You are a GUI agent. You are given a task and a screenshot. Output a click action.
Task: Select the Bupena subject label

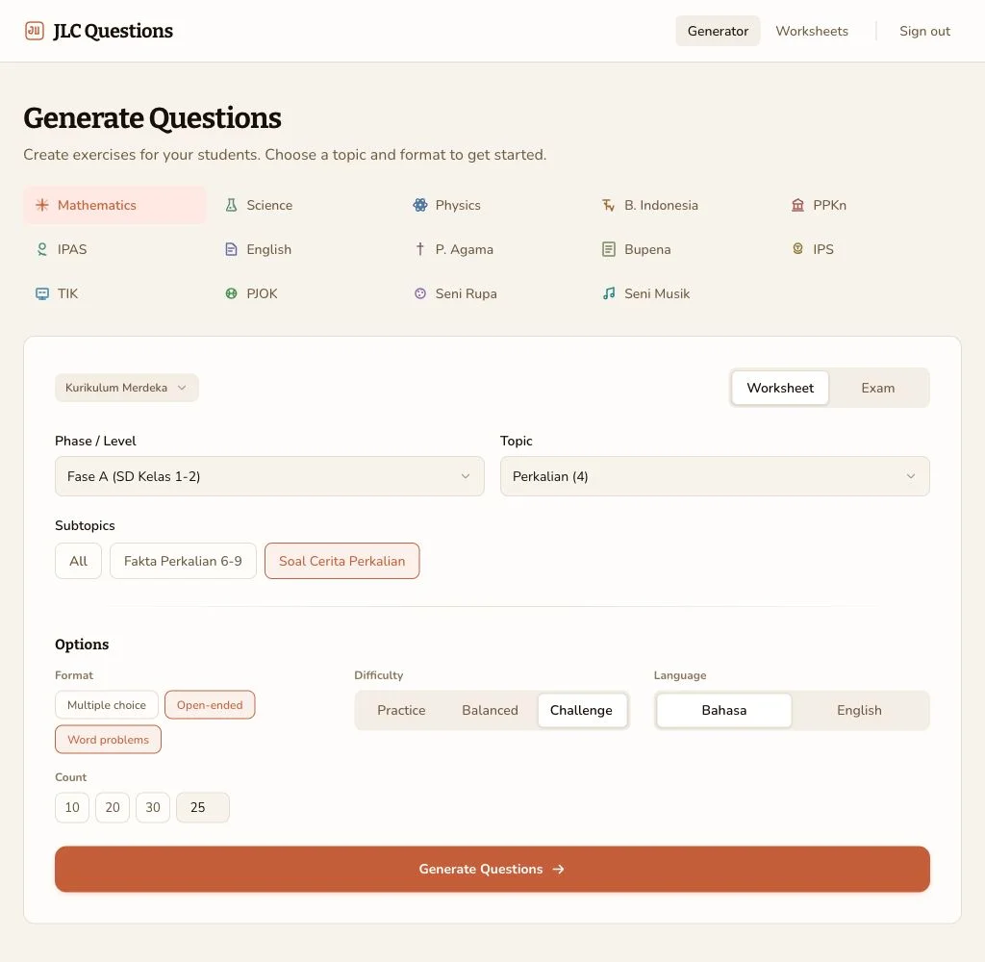click(x=647, y=249)
